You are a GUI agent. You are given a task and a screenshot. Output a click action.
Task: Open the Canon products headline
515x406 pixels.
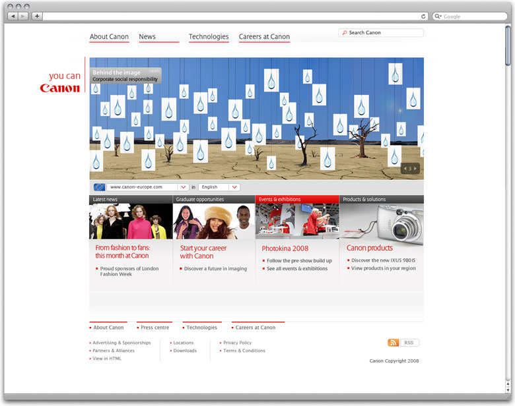tap(370, 248)
